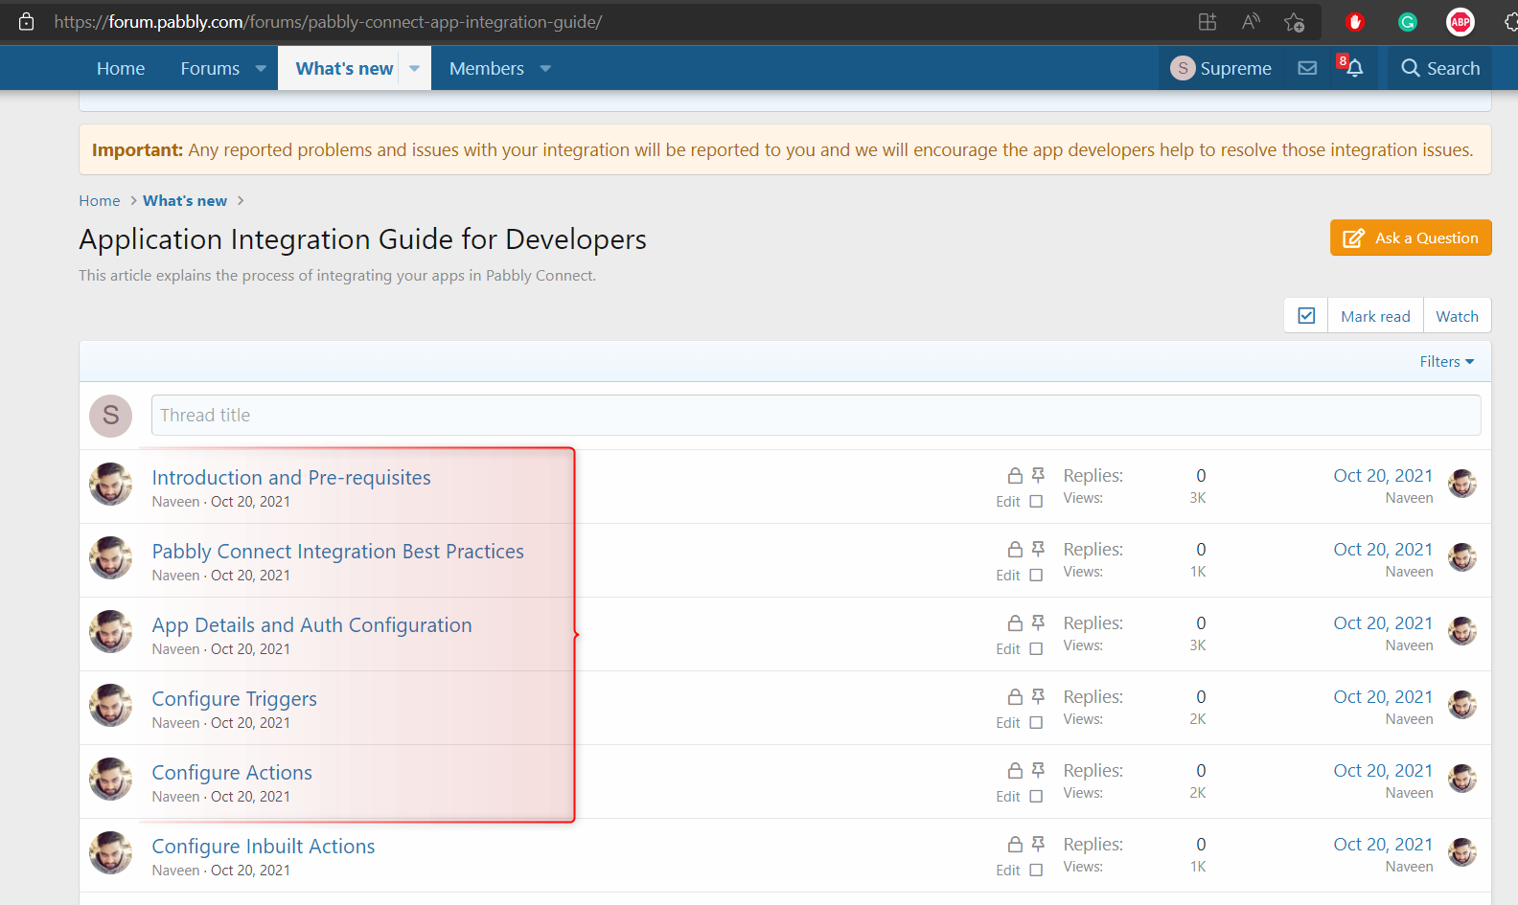Open the inbox envelope icon
Viewport: 1518px width, 905px height.
(x=1307, y=68)
